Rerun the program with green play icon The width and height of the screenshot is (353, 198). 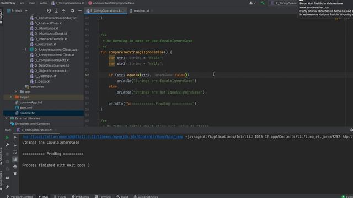click(7, 137)
